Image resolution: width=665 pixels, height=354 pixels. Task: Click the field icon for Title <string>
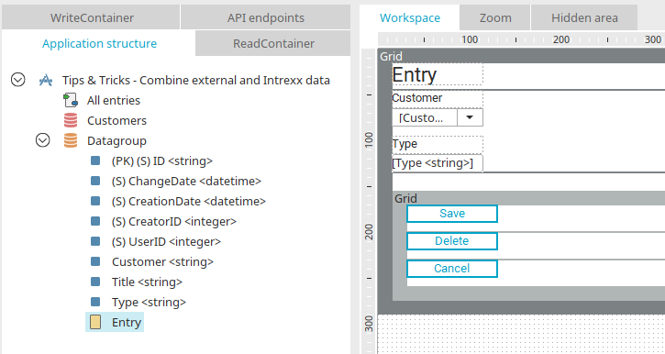[x=95, y=282]
